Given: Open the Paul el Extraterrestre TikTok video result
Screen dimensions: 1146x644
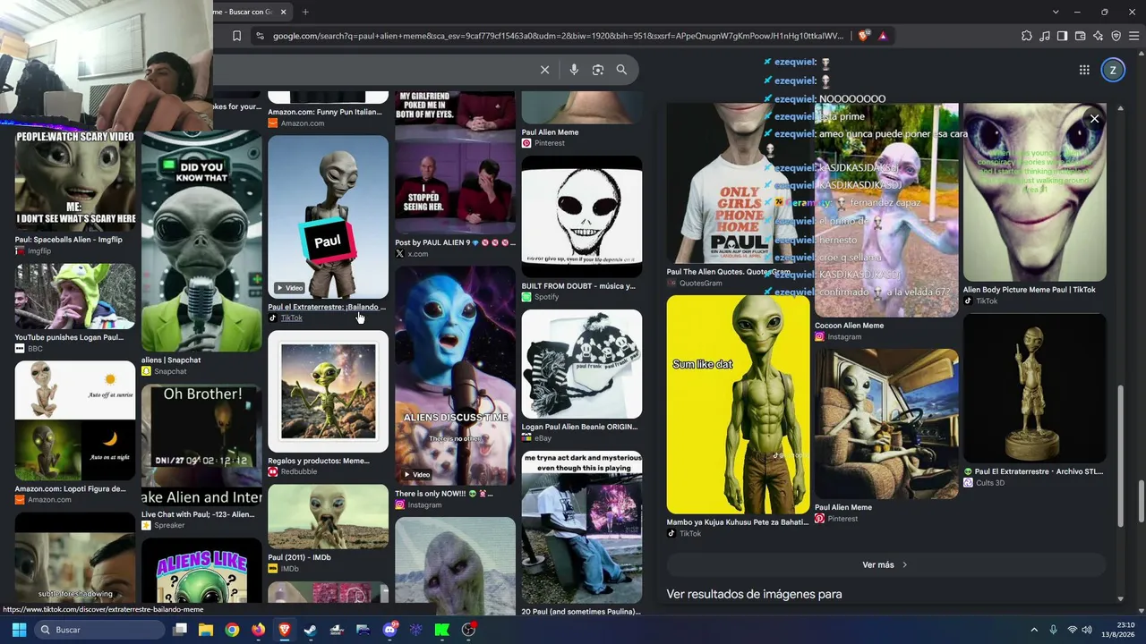Looking at the screenshot, I should pyautogui.click(x=329, y=216).
